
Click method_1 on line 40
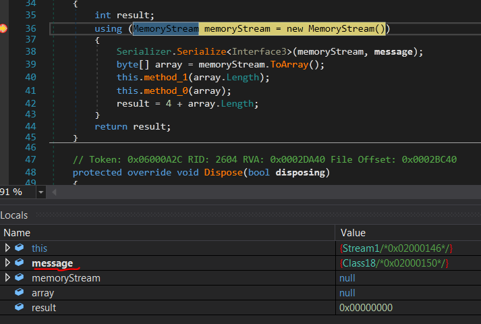[166, 78]
